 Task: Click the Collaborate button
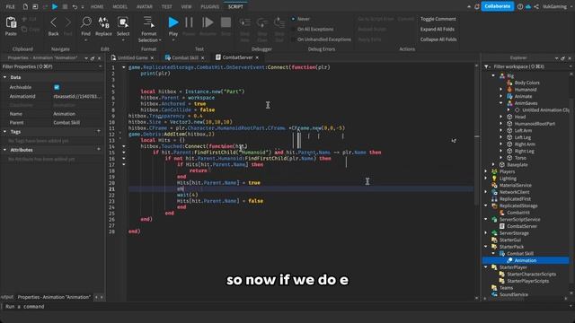click(497, 6)
